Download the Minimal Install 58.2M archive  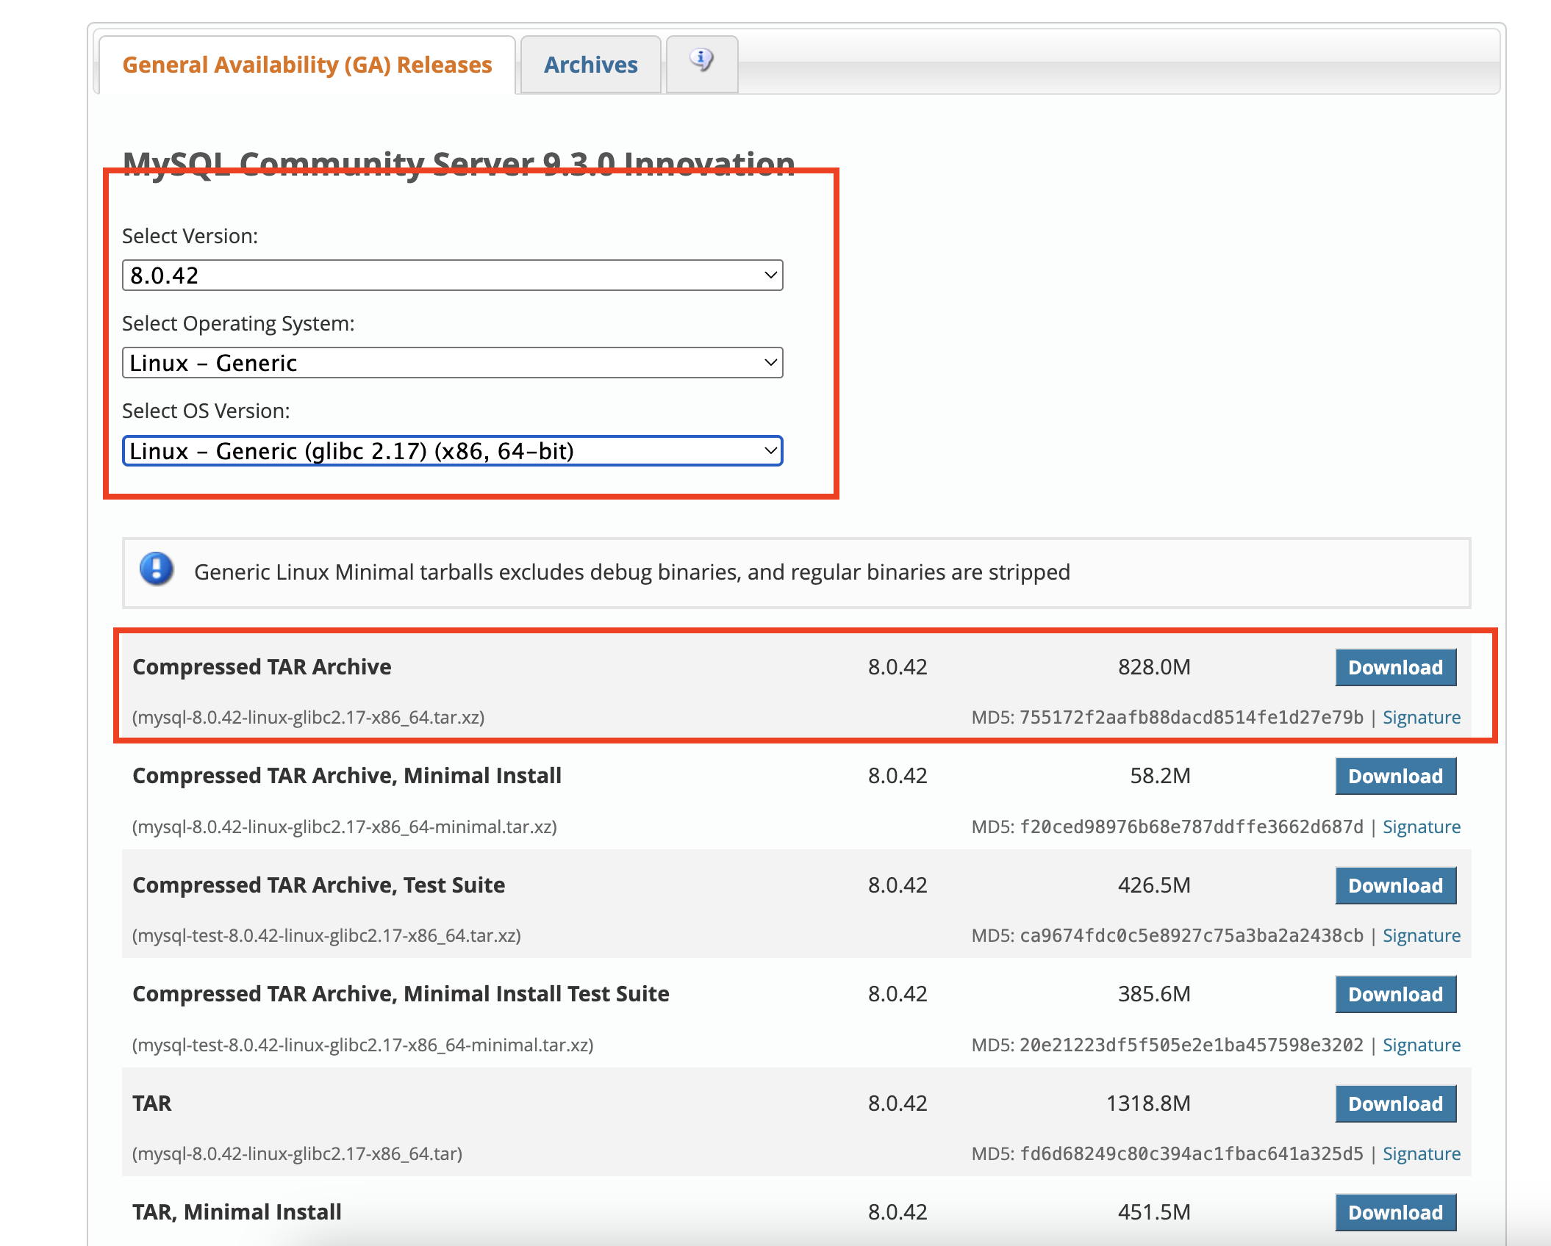(x=1394, y=777)
